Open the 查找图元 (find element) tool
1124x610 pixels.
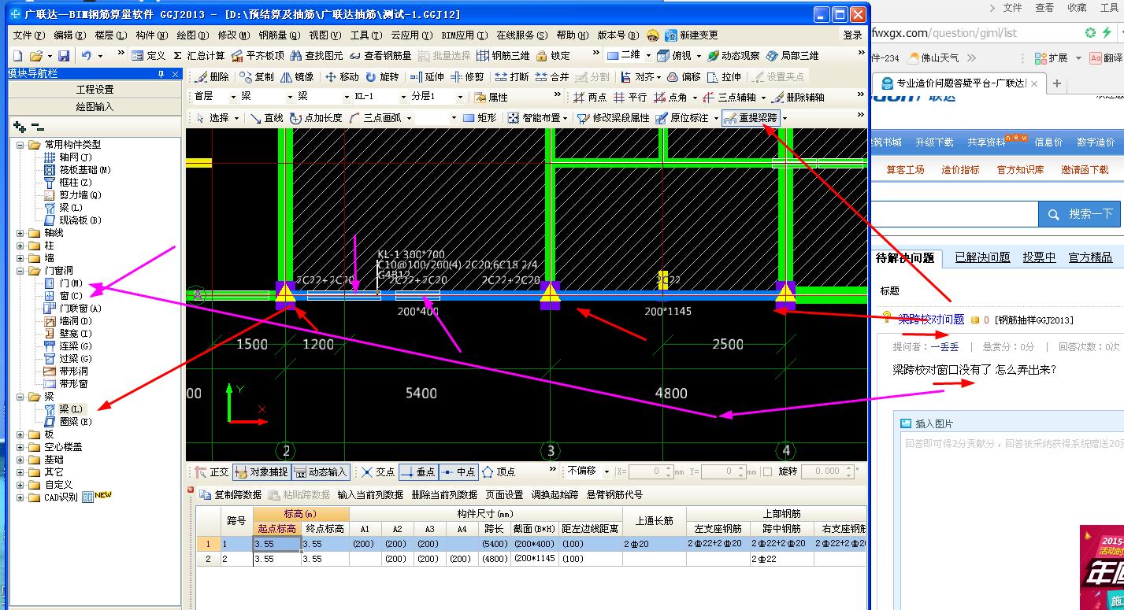(x=317, y=56)
